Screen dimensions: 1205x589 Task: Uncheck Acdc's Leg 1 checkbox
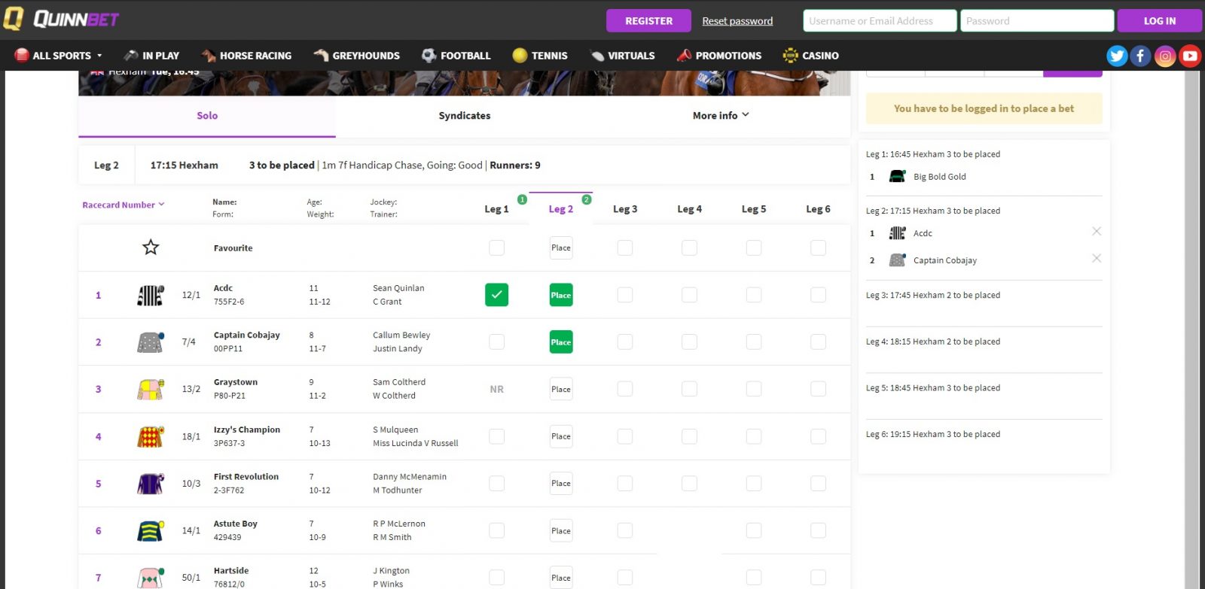(496, 295)
